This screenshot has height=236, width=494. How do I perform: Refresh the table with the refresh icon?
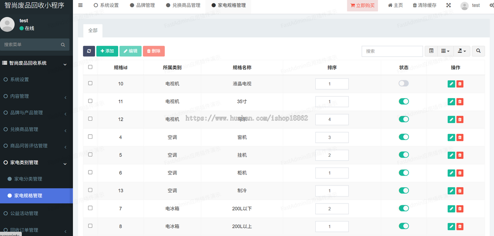[x=89, y=51]
